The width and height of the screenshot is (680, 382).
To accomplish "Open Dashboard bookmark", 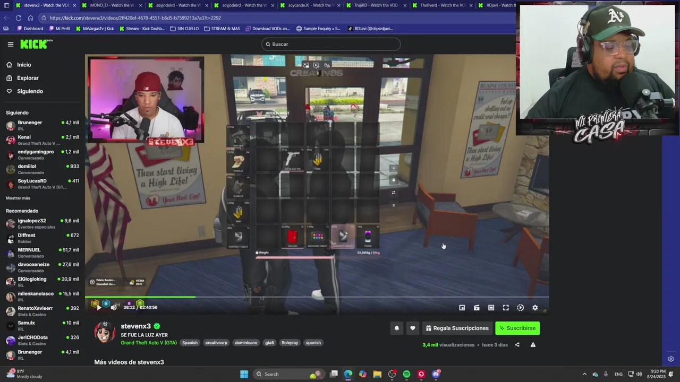I will click(x=30, y=29).
